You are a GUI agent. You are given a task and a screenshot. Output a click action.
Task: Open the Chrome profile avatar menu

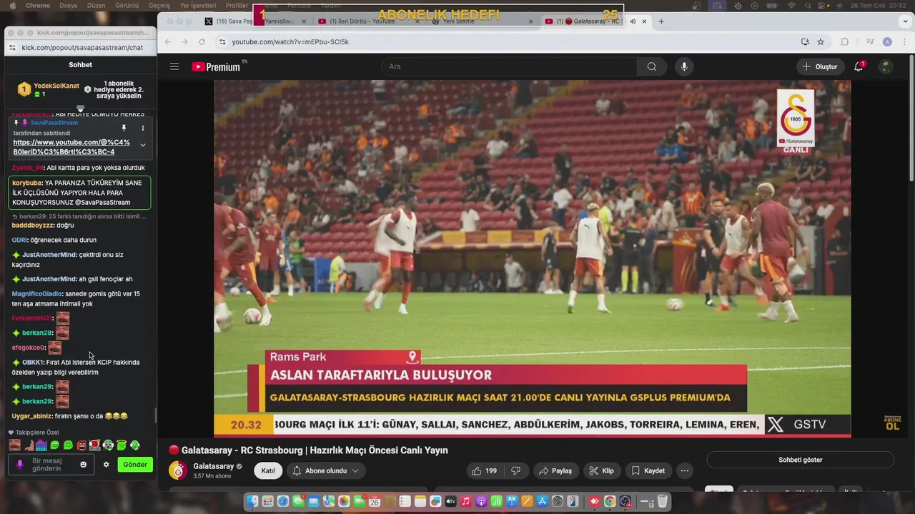pos(887,41)
